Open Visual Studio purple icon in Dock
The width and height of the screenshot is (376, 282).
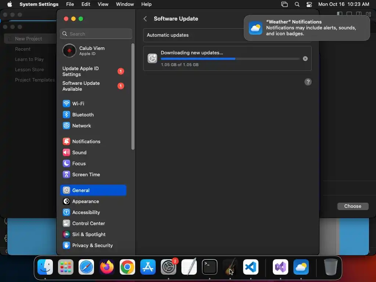pos(281,267)
